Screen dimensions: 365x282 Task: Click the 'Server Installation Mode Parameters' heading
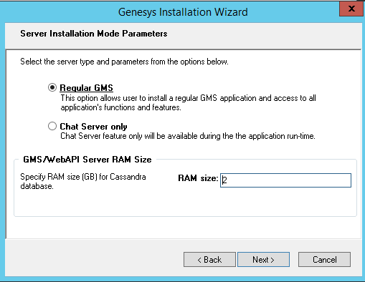[x=94, y=34]
